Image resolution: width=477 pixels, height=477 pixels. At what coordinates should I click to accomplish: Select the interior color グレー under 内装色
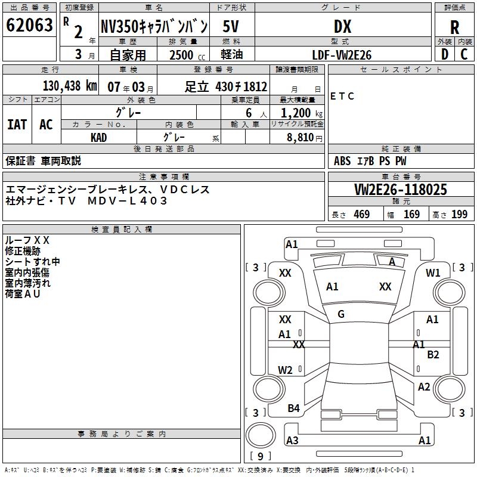pos(174,137)
